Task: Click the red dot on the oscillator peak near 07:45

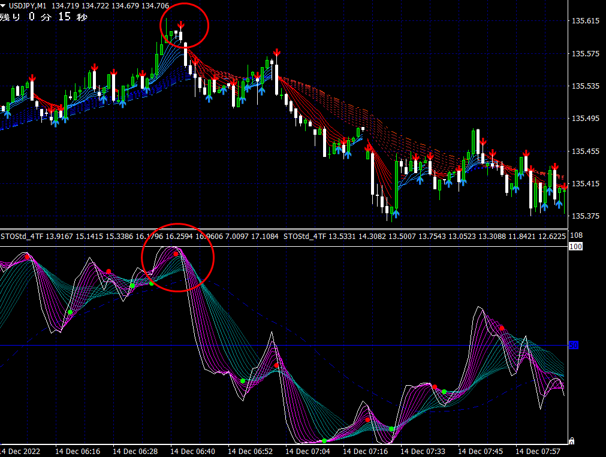Action: point(502,328)
